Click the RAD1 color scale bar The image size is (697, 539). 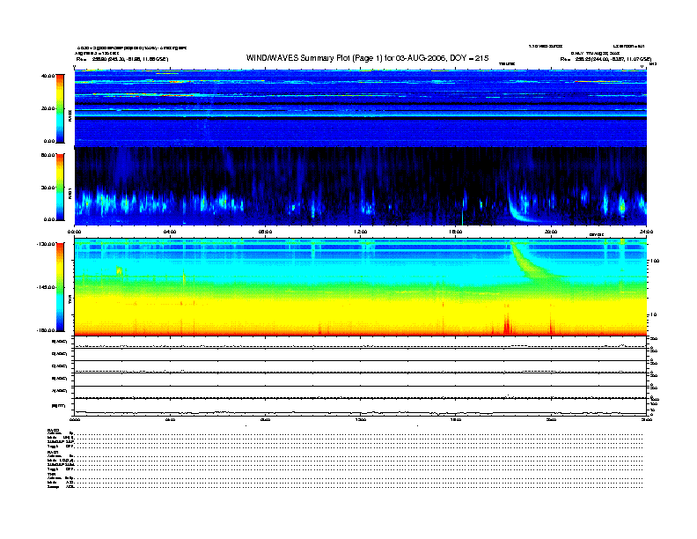(60, 187)
